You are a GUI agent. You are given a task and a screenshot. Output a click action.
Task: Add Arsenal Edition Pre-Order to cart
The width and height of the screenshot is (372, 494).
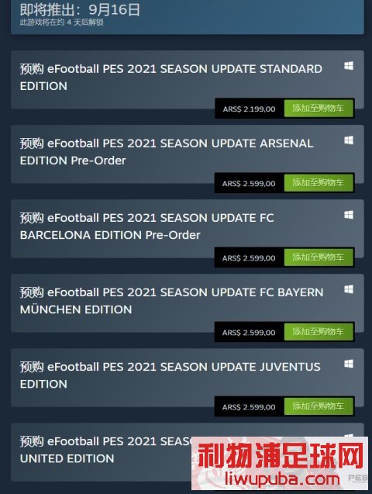(x=319, y=183)
